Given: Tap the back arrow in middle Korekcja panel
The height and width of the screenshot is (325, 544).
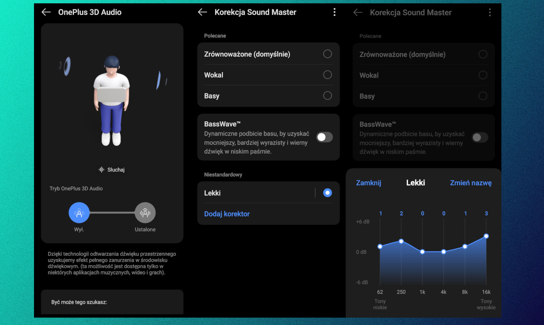Looking at the screenshot, I should pyautogui.click(x=202, y=12).
